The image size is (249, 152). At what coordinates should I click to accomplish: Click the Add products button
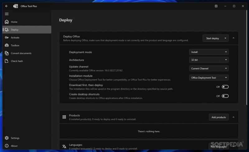click(x=219, y=117)
